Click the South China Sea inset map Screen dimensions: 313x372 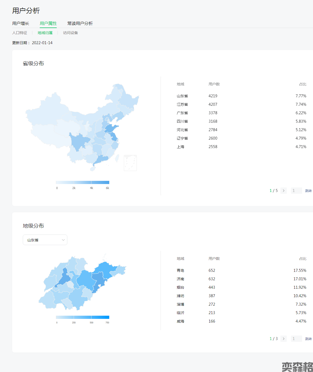pos(130,163)
